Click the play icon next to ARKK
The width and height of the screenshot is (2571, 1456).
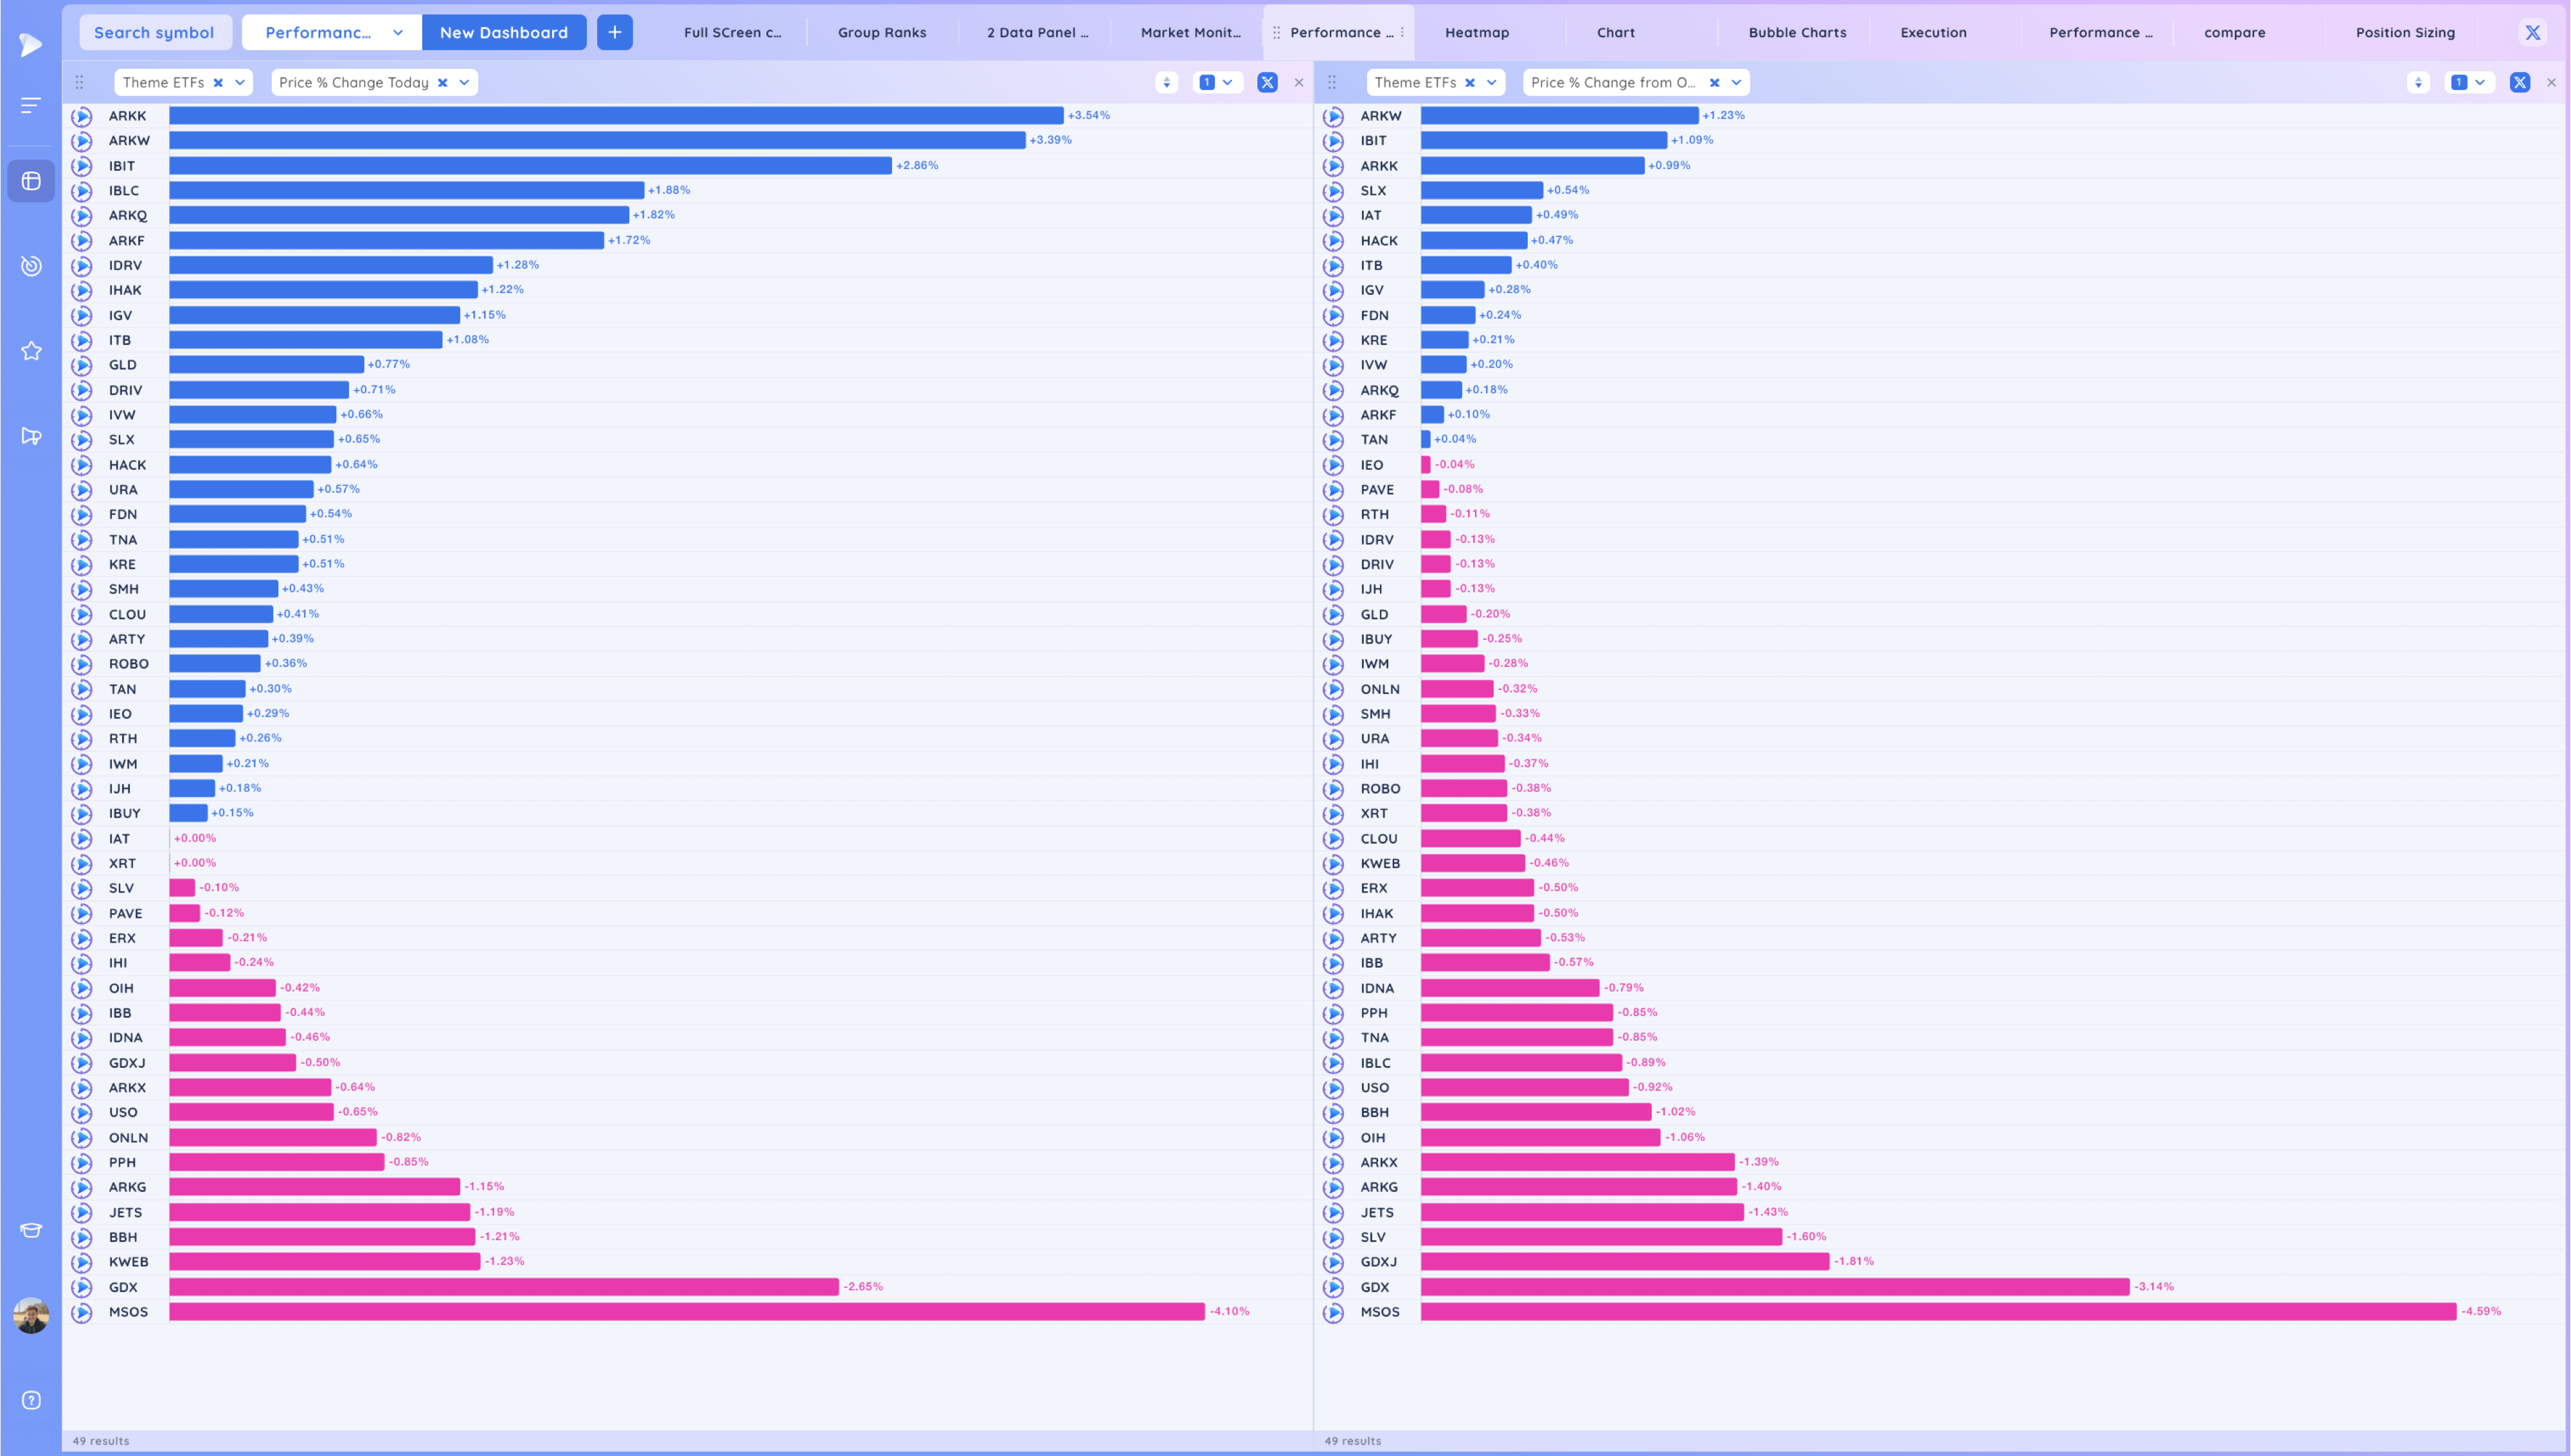coord(82,116)
